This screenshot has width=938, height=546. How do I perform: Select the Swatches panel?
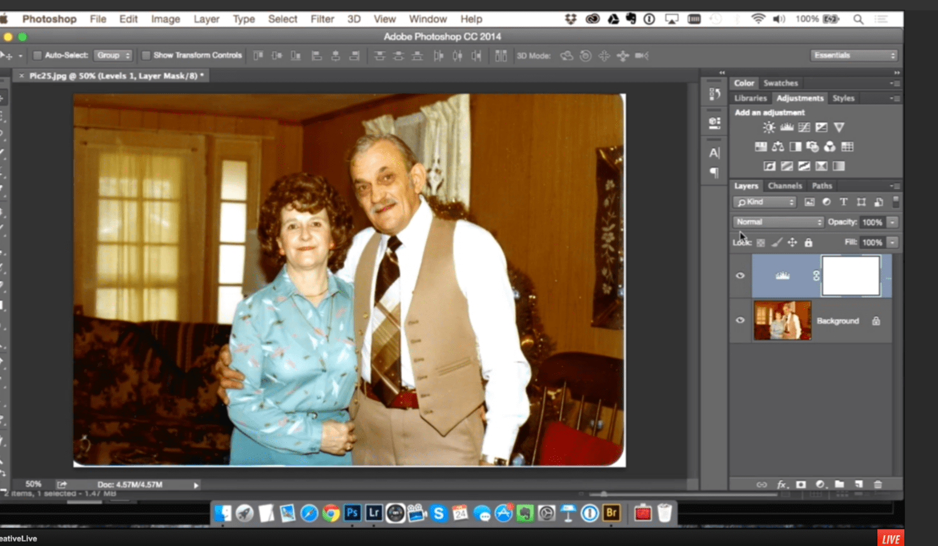coord(781,83)
